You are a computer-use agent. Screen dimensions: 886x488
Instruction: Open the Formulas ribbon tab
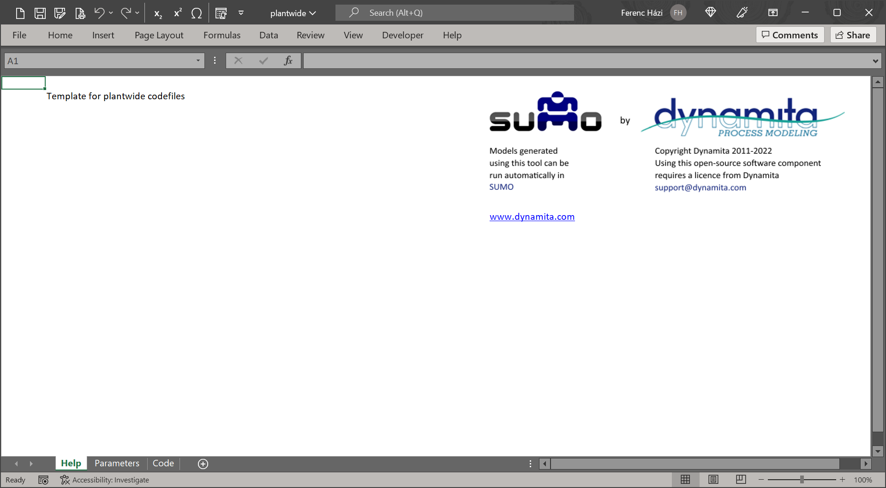coord(221,35)
